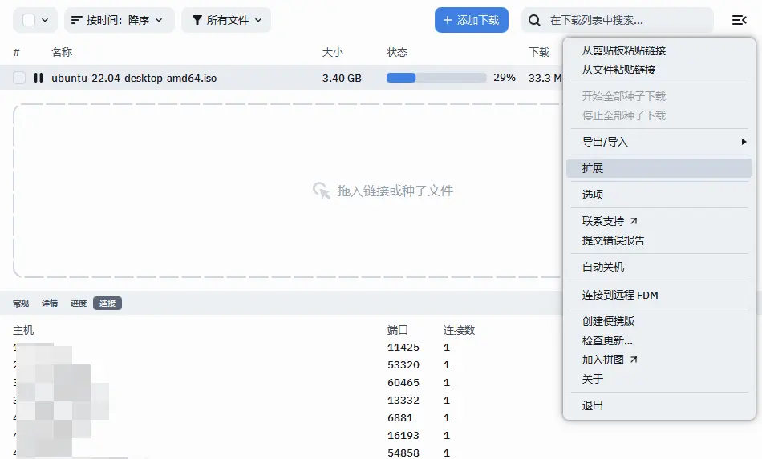This screenshot has width=762, height=459.
Task: Click the 连接数 column header
Action: pos(460,330)
